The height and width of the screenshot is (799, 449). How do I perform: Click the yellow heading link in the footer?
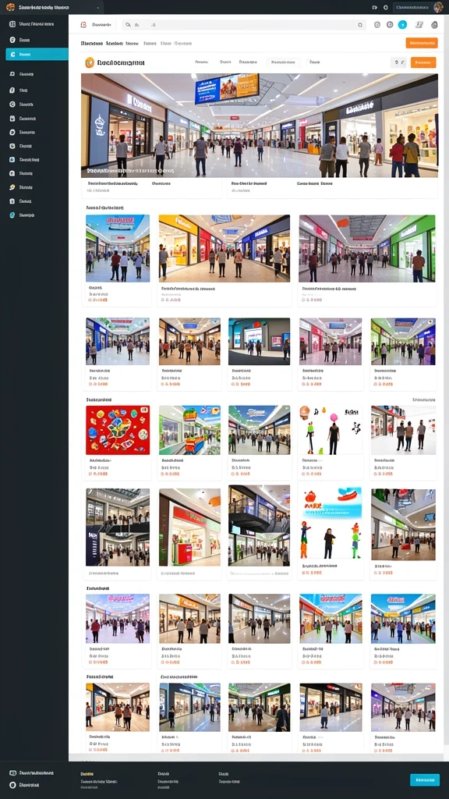click(x=87, y=773)
